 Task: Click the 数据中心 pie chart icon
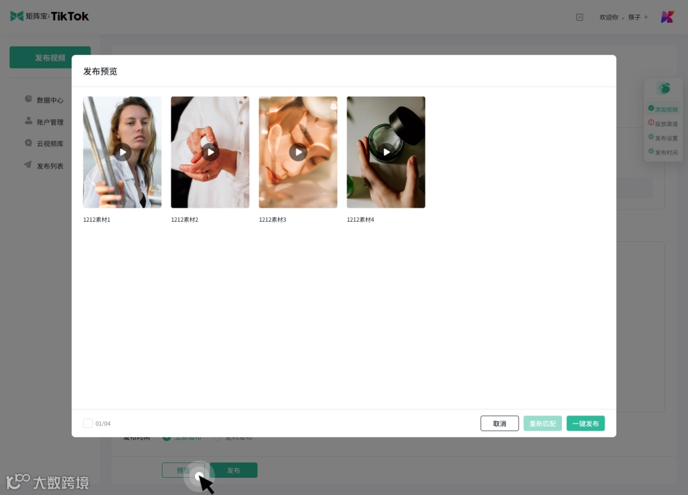click(x=29, y=99)
